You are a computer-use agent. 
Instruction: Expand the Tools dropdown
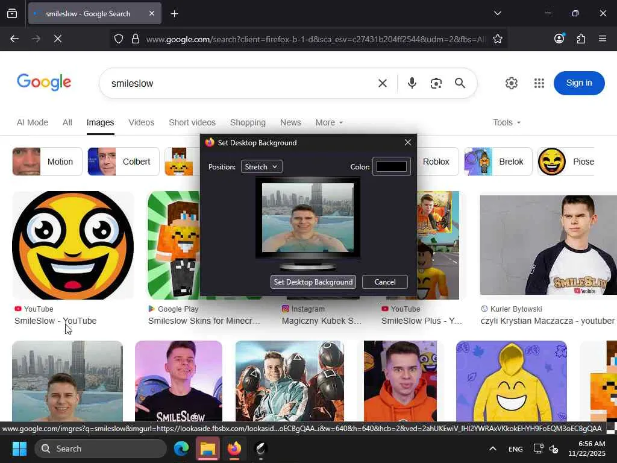507,122
